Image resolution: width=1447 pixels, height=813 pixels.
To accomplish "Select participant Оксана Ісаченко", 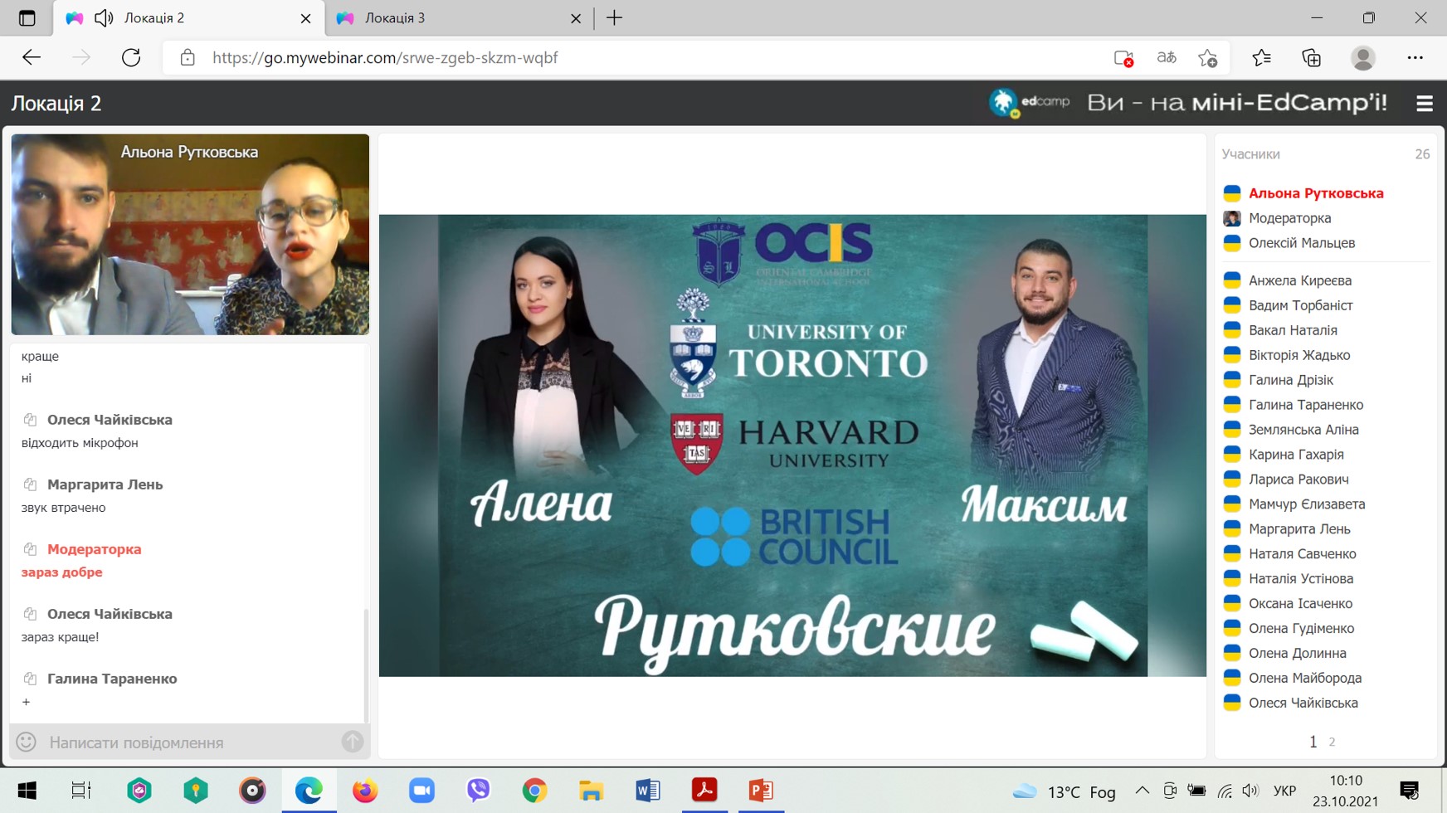I will point(1300,604).
